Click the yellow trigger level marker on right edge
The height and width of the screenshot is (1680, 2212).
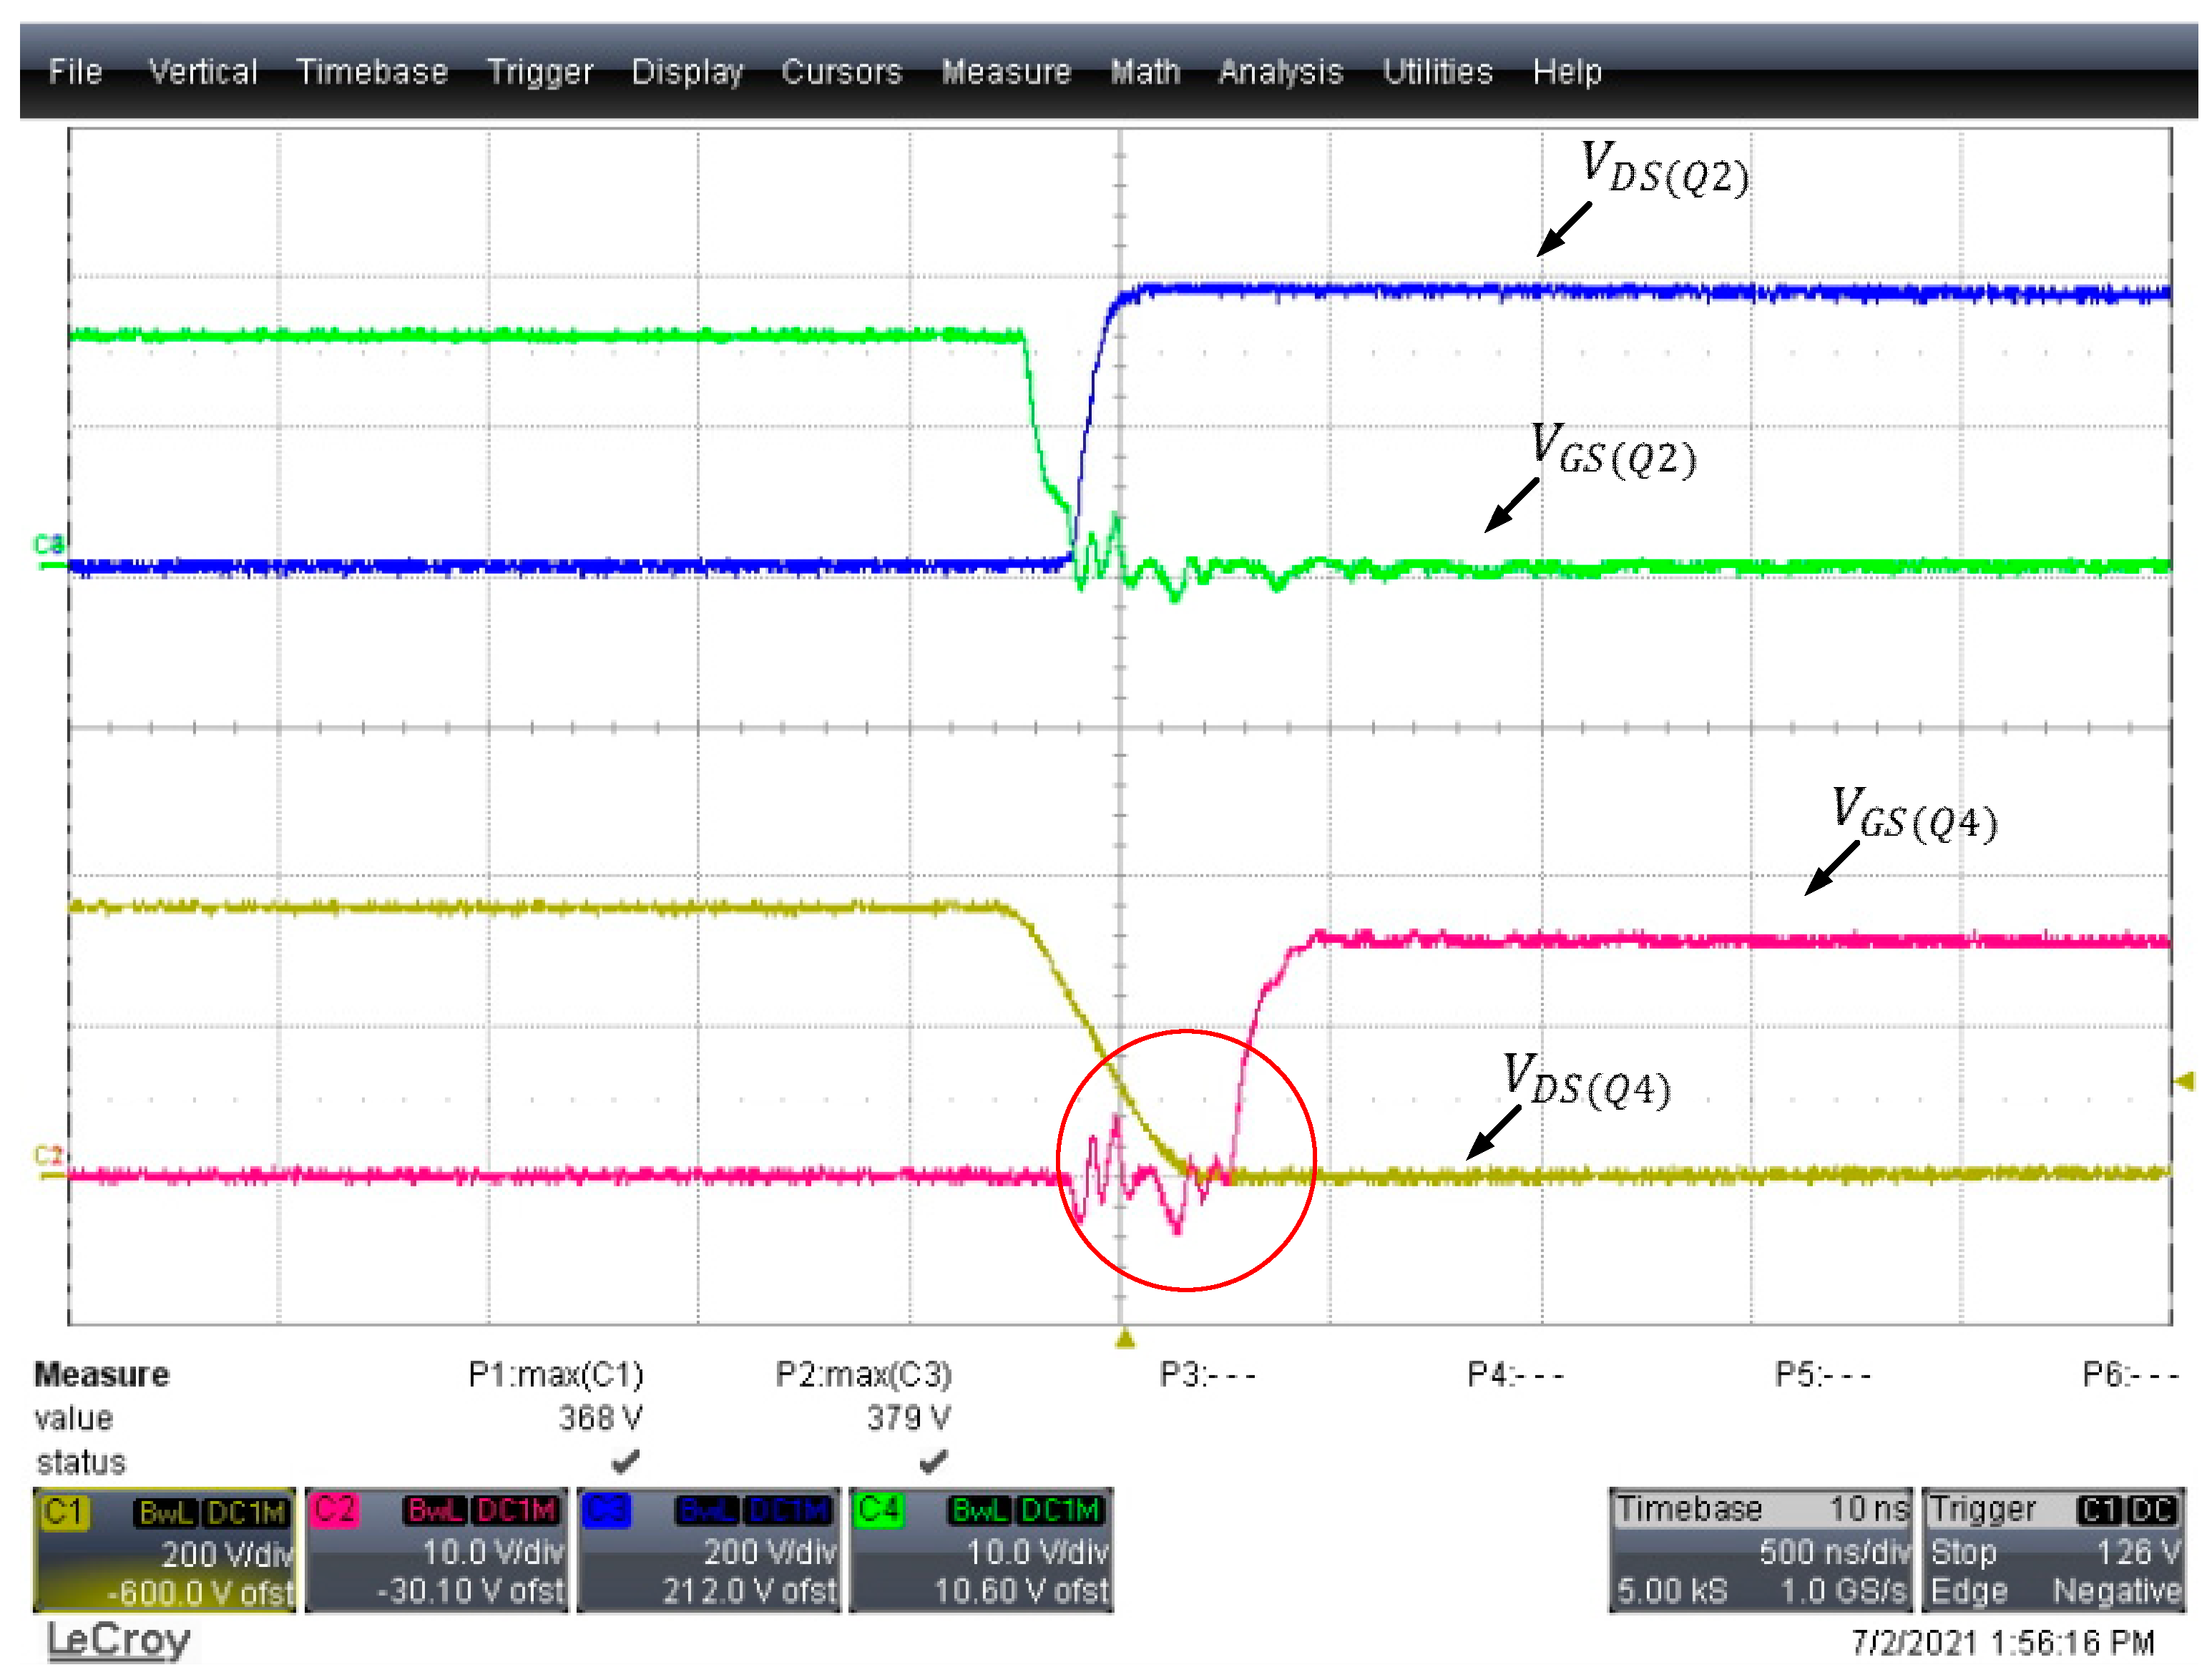(x=2186, y=1081)
